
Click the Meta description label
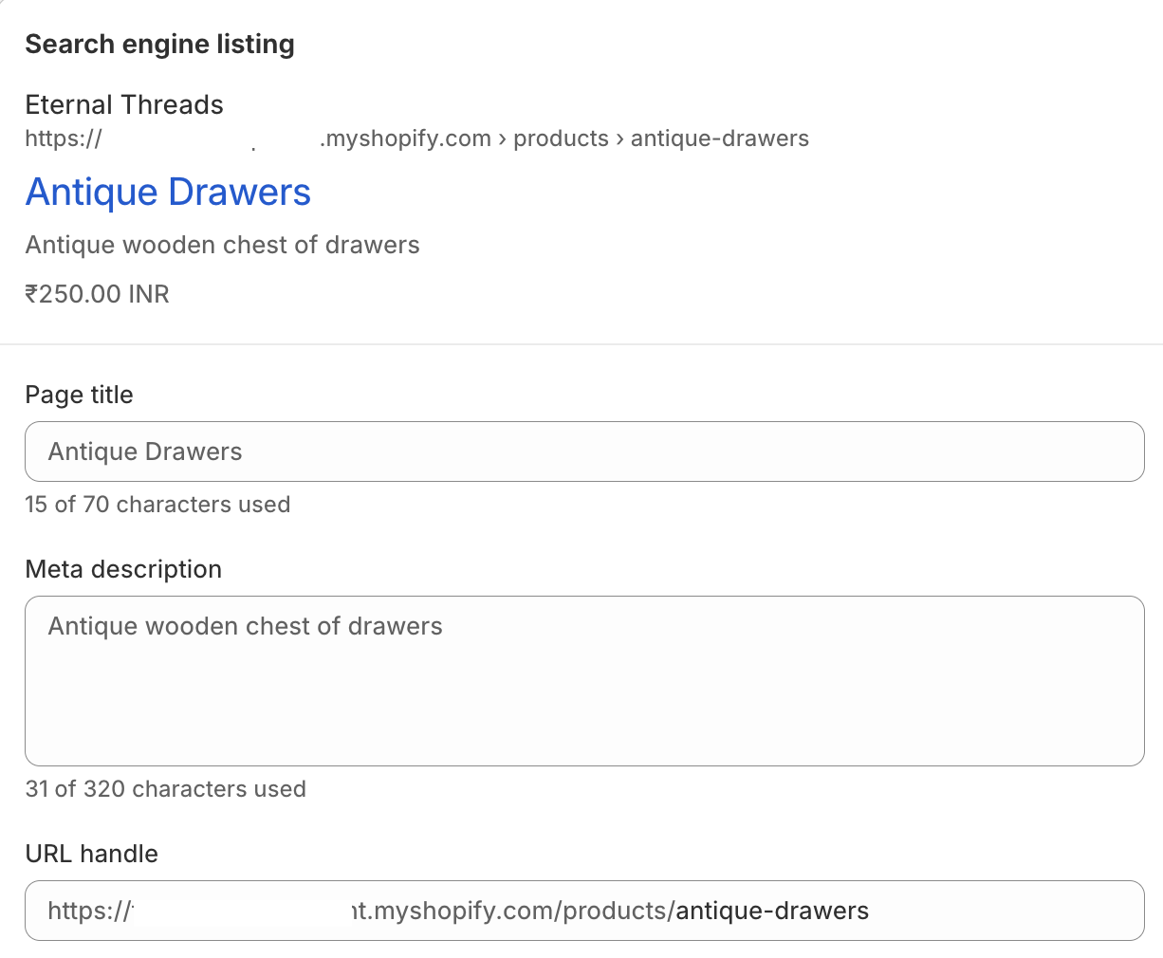click(123, 569)
